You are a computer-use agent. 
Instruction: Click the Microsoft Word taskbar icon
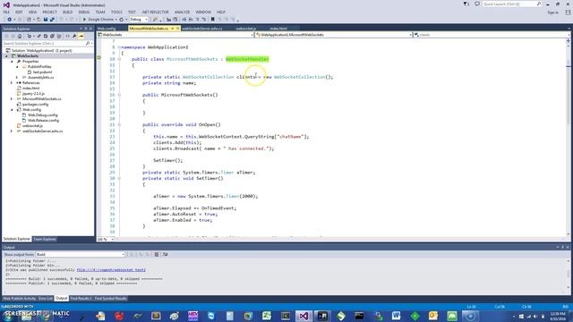[396, 316]
